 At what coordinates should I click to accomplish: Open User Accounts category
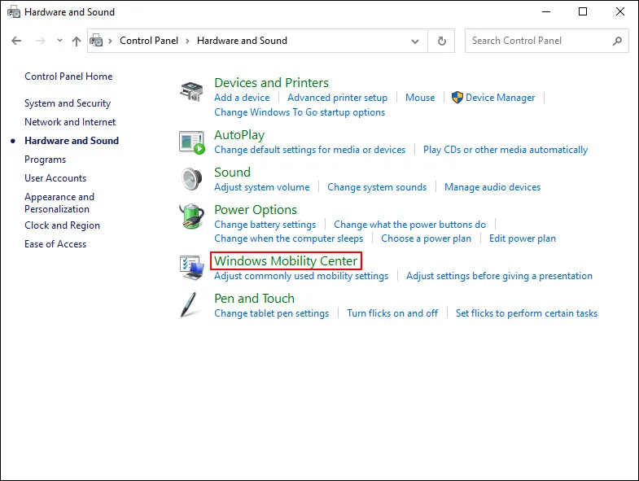55,178
